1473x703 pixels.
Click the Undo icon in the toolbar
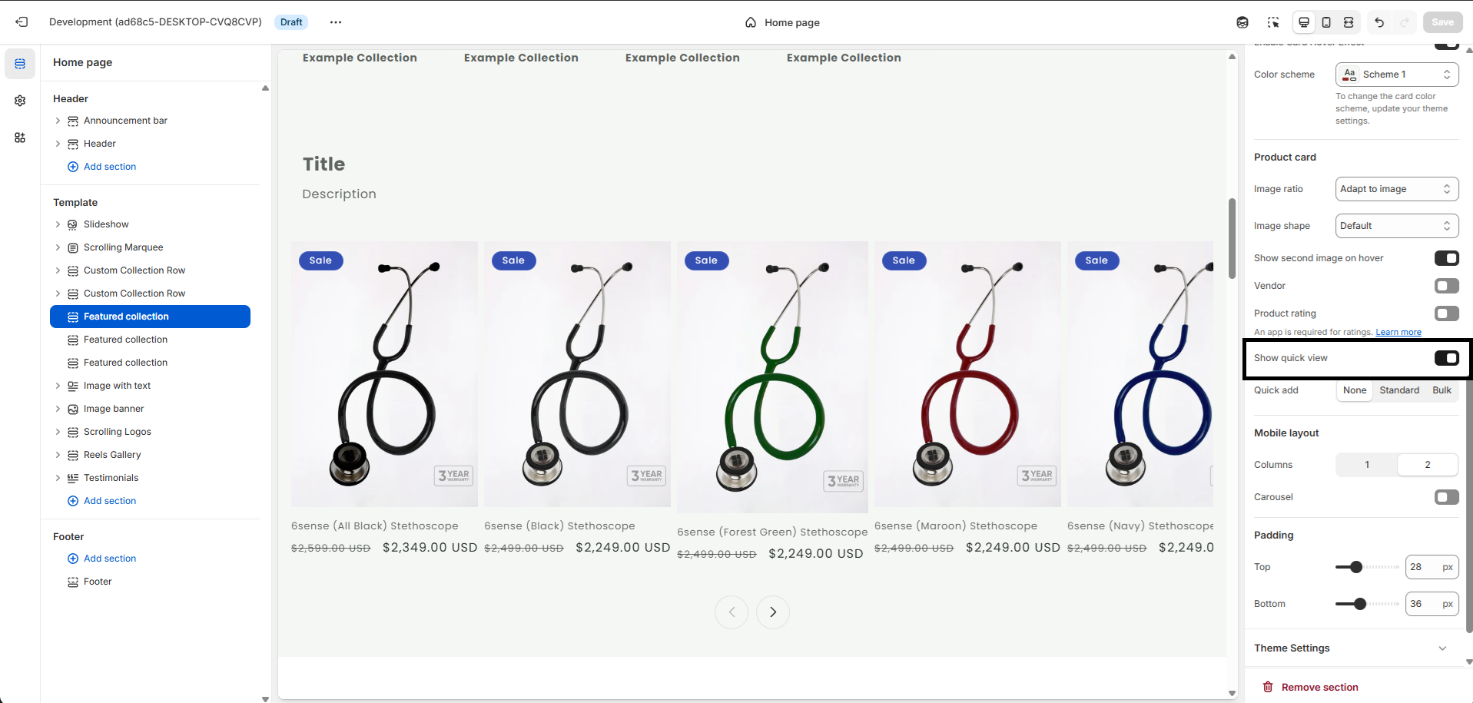[x=1379, y=22]
